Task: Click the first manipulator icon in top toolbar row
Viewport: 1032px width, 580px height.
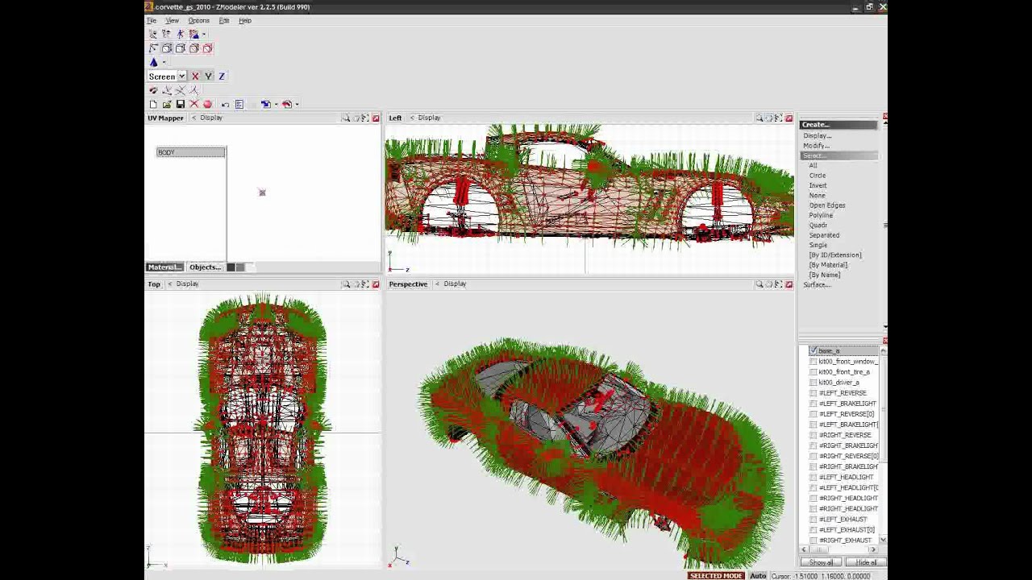Action: [x=153, y=34]
